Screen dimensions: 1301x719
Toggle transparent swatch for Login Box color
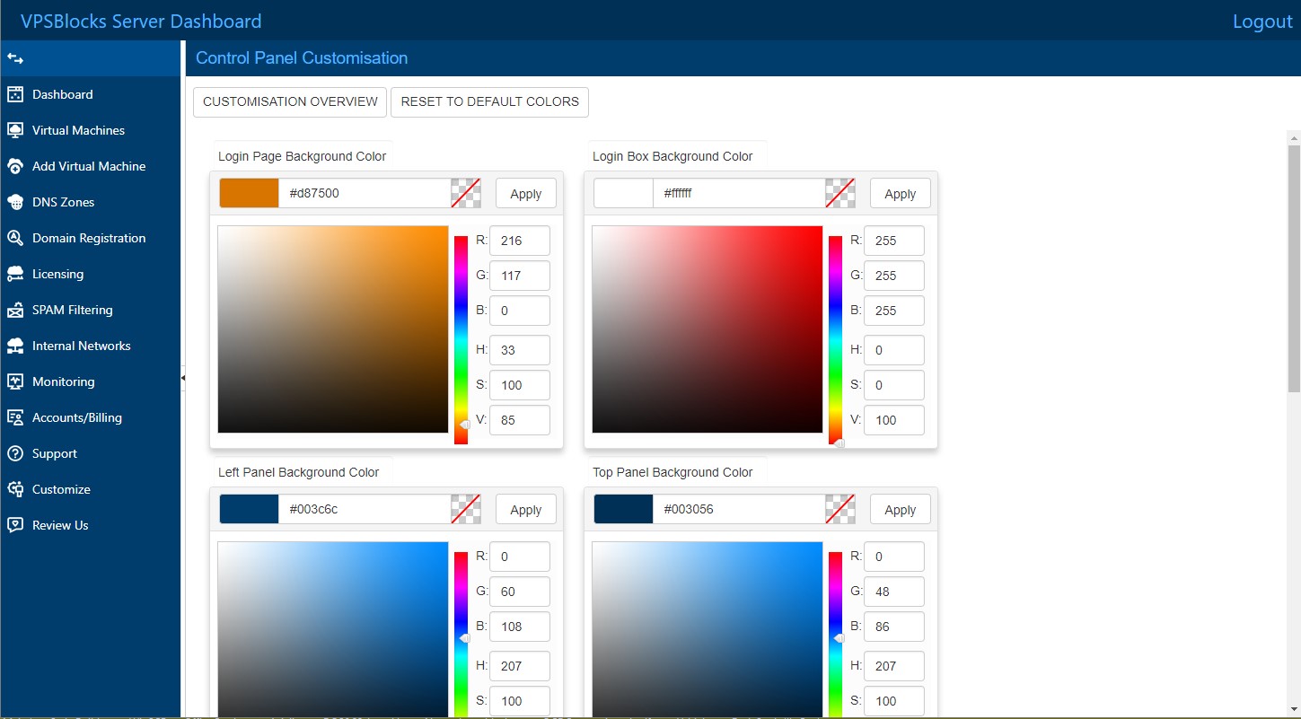[x=839, y=193]
